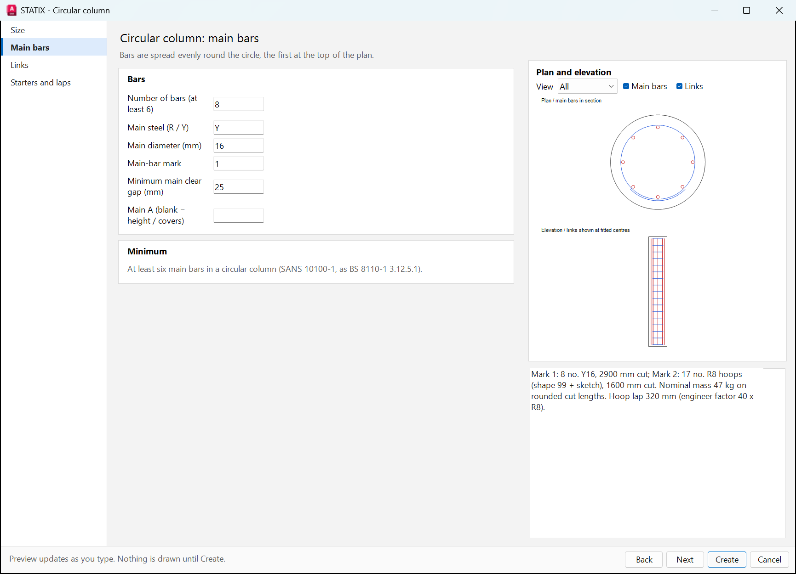Click the 'Circular column: main bars' heading
The width and height of the screenshot is (796, 574).
(189, 38)
